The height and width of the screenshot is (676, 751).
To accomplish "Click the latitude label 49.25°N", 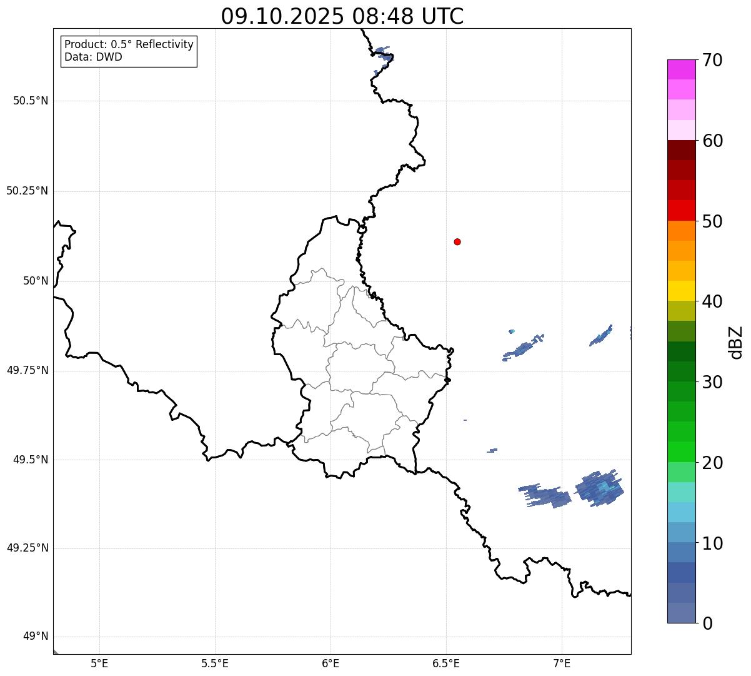I will (27, 548).
